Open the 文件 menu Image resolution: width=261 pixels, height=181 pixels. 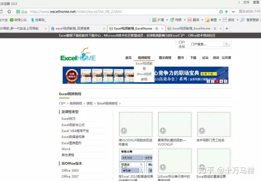point(246,2)
